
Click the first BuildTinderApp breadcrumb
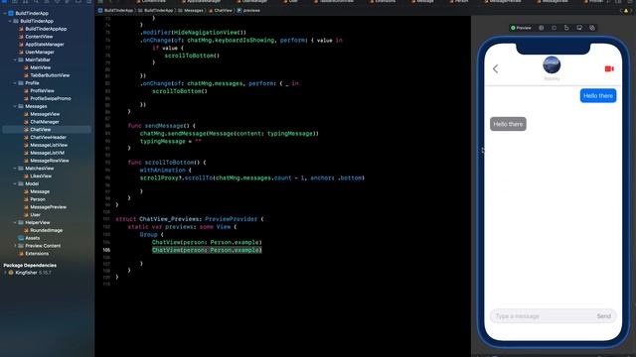click(115, 11)
